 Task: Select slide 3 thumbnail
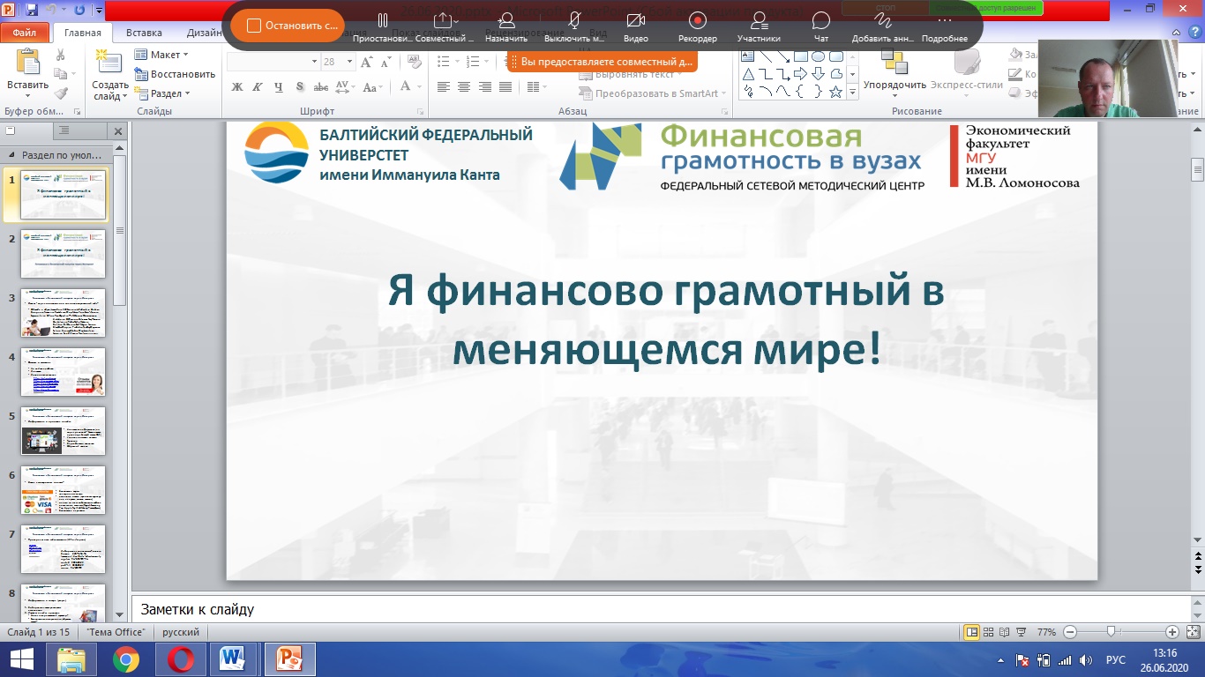point(64,313)
